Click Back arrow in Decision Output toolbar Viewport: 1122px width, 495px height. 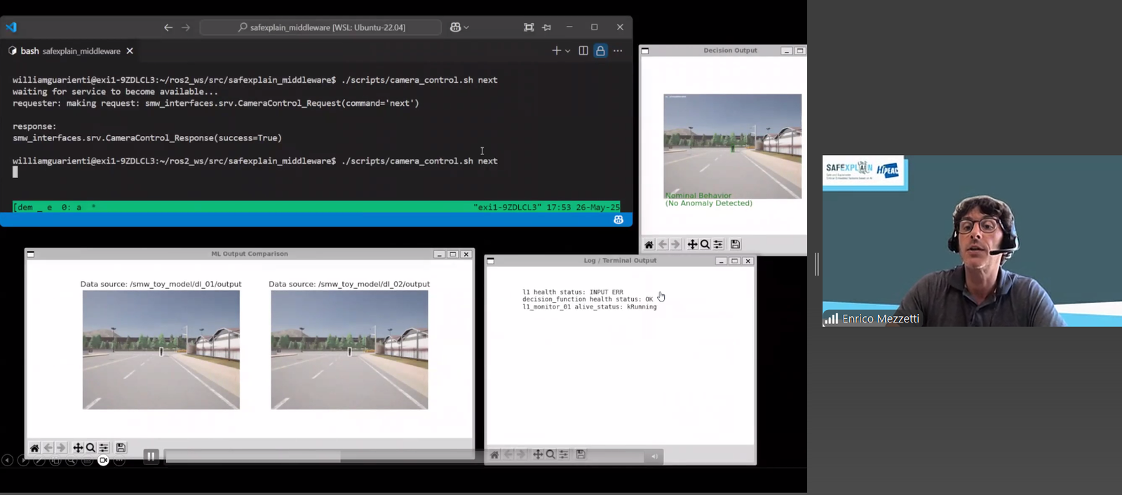[663, 245]
